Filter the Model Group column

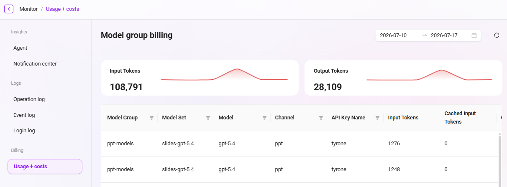(x=151, y=118)
